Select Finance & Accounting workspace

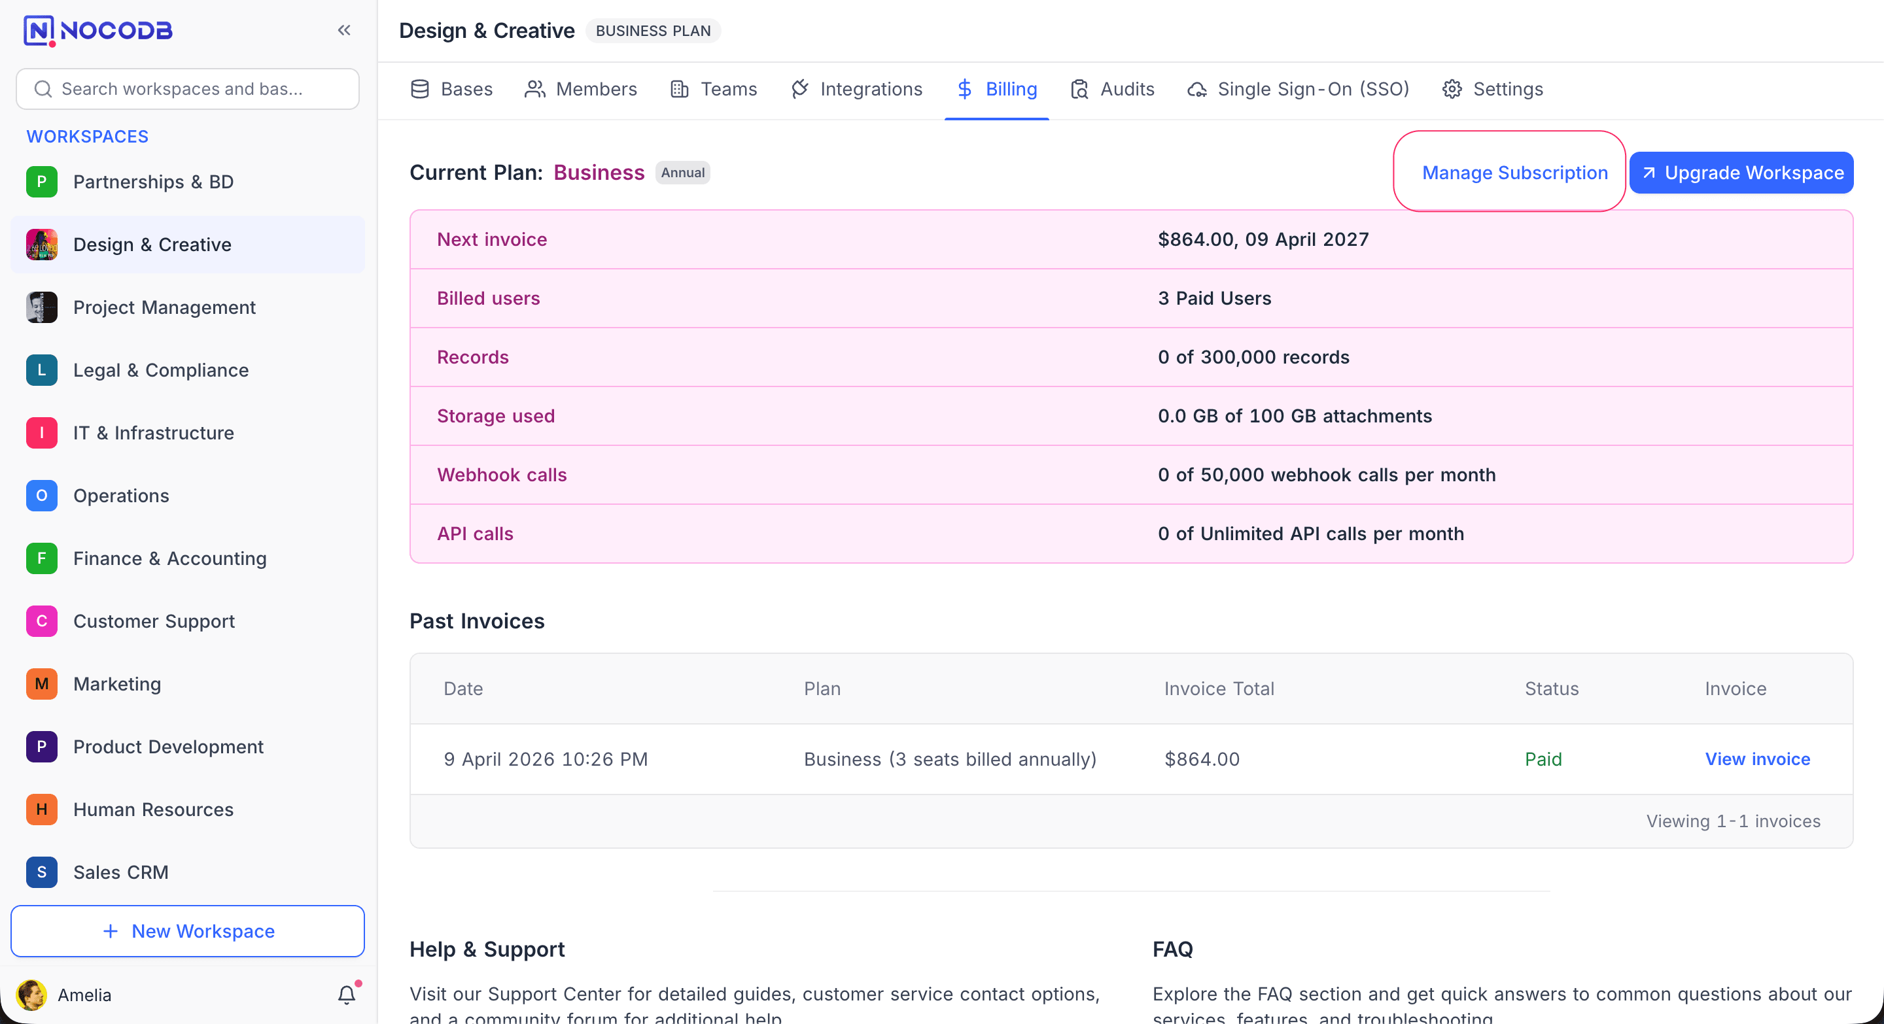(x=169, y=558)
